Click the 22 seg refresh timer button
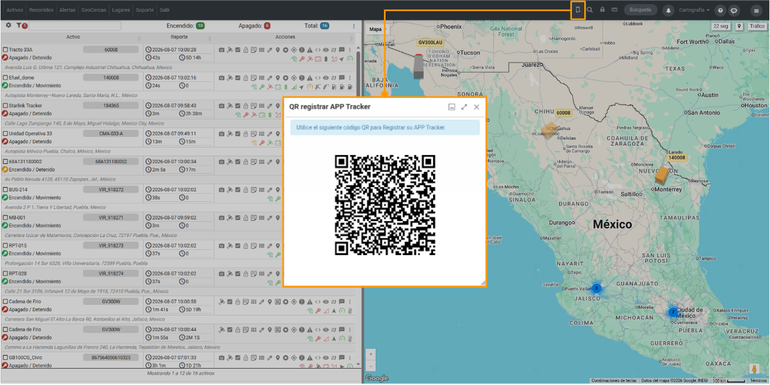The height and width of the screenshot is (385, 770). tap(720, 26)
